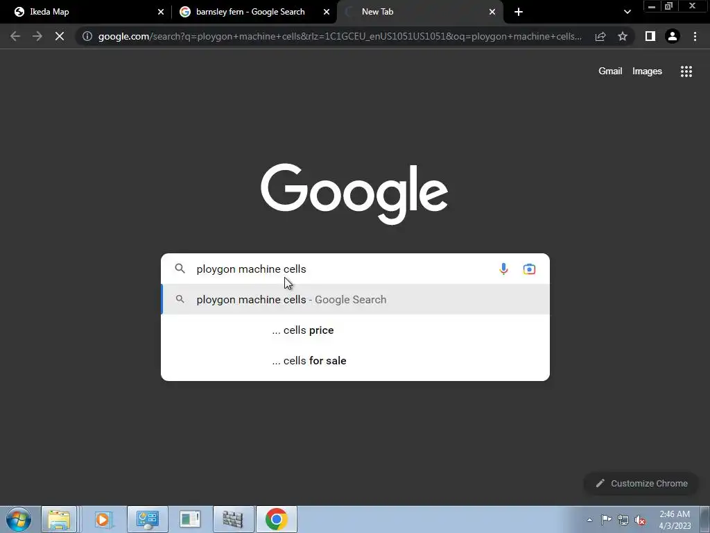
Task: Open the Gmail link
Action: (x=610, y=71)
